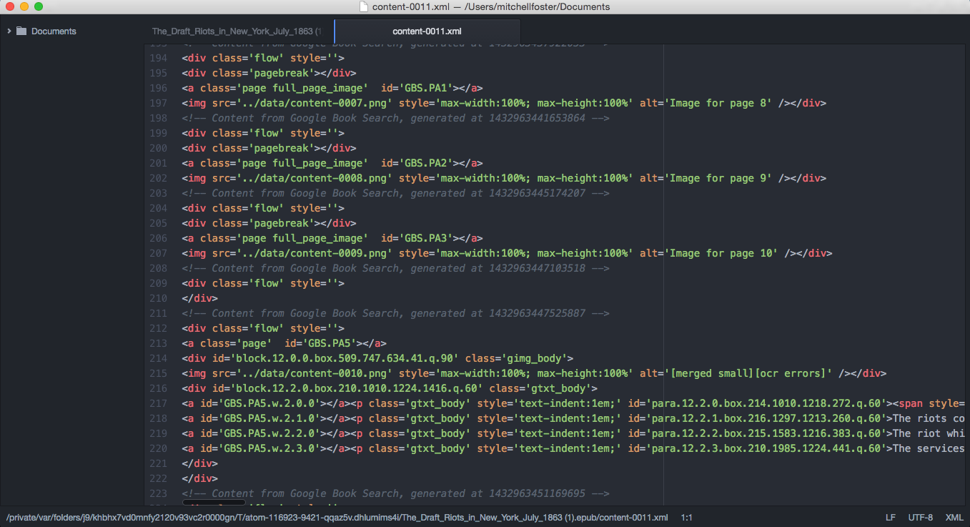Select the Documents project folder label

click(54, 31)
